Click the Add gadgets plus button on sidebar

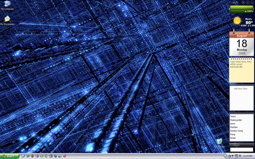tap(243, 2)
